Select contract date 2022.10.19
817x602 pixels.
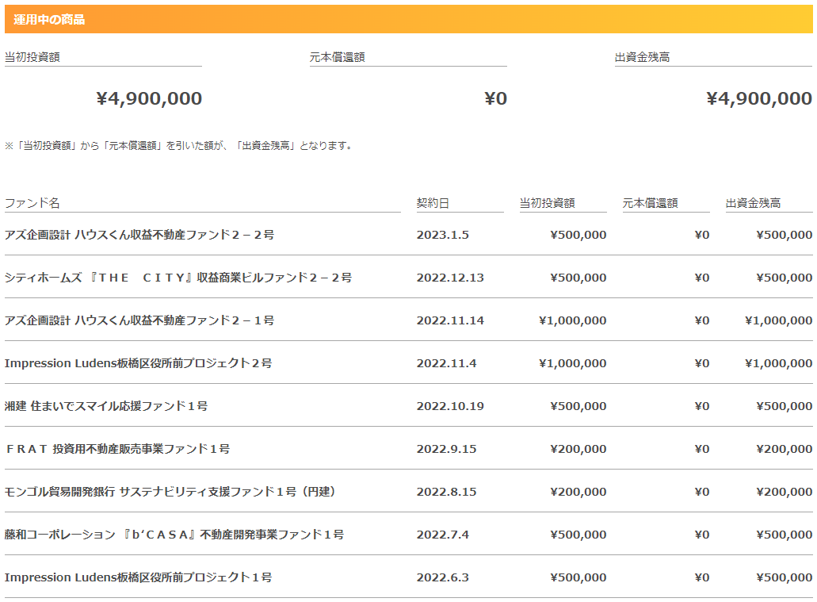pyautogui.click(x=450, y=406)
